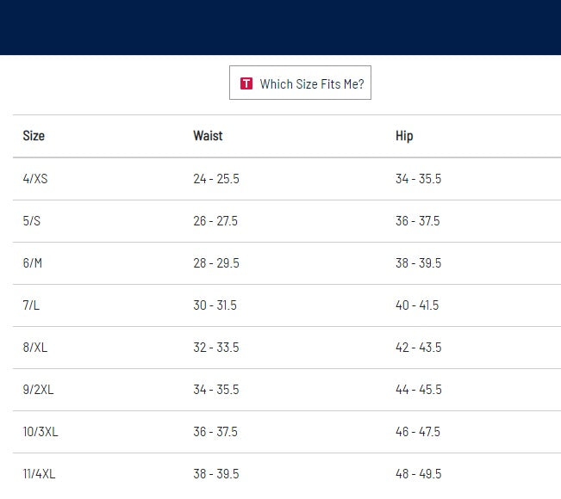The image size is (561, 499).
Task: Click the dark navy header banner
Action: click(x=280, y=28)
